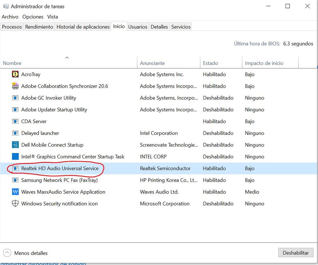Click Screenovate Technologies publisher cell

(x=169, y=145)
